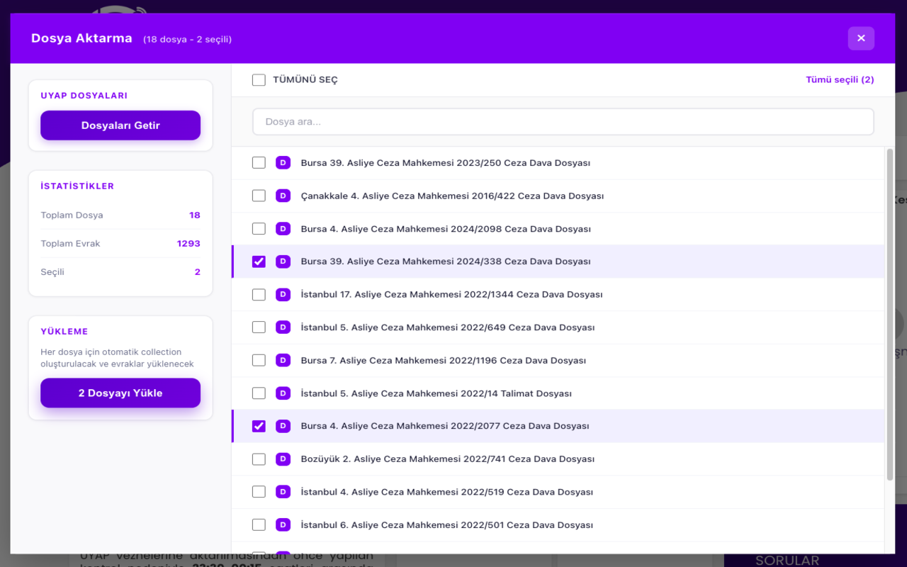Close the Dosya Aktarma dialog

861,38
